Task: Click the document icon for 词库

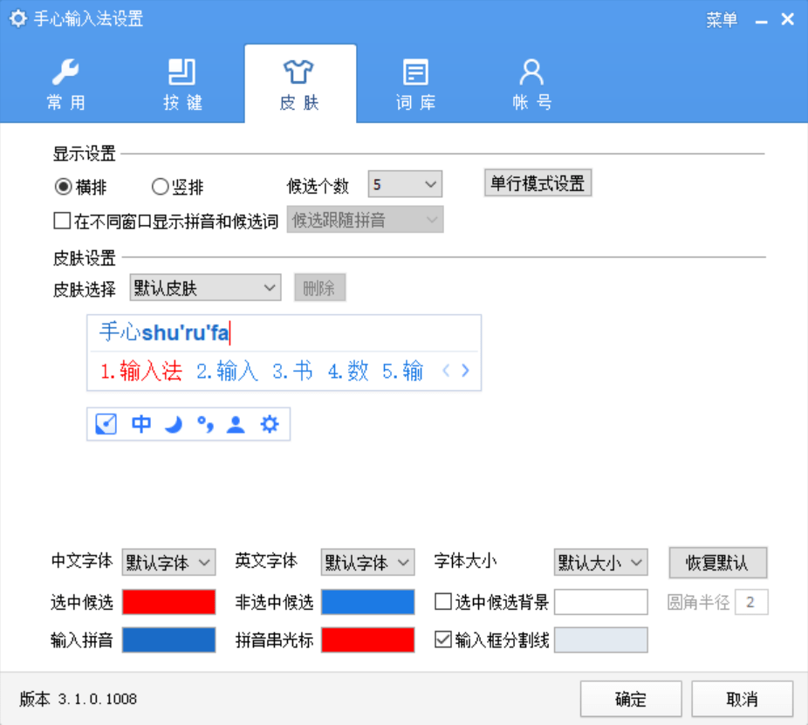Action: pos(415,72)
